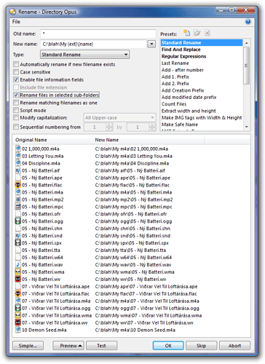
Task: Sort by the Original Name column header
Action: pos(52,140)
